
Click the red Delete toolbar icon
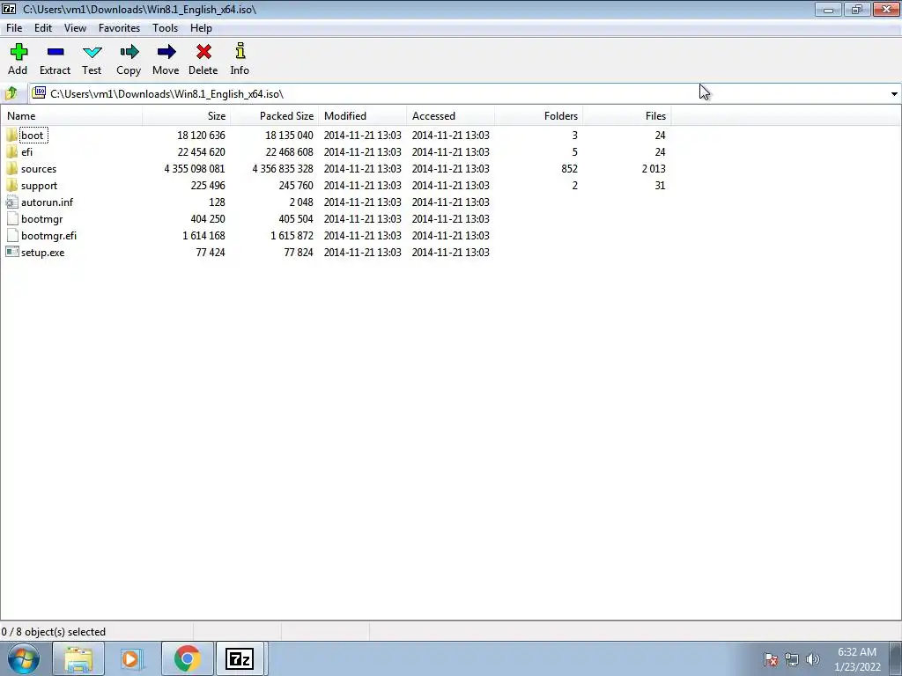click(x=203, y=52)
